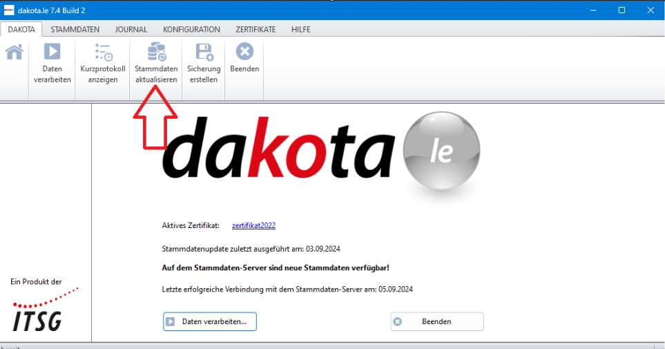Maximize the dakota.le window
The height and width of the screenshot is (349, 665).
[x=621, y=10]
